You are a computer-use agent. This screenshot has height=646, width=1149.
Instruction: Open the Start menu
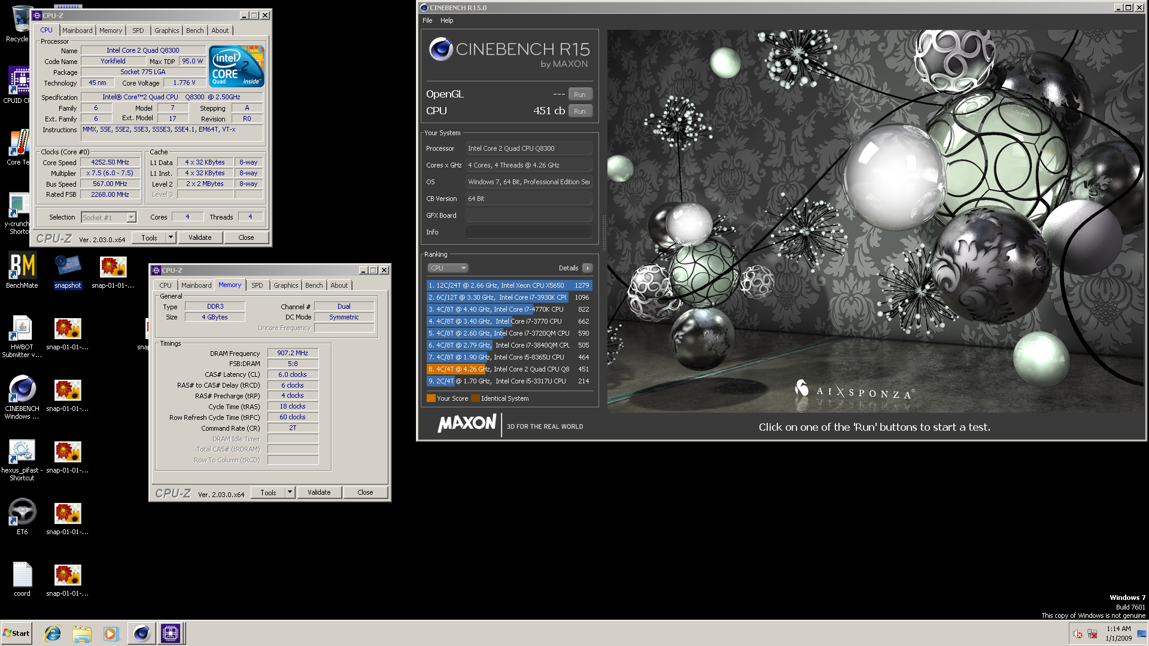[16, 633]
